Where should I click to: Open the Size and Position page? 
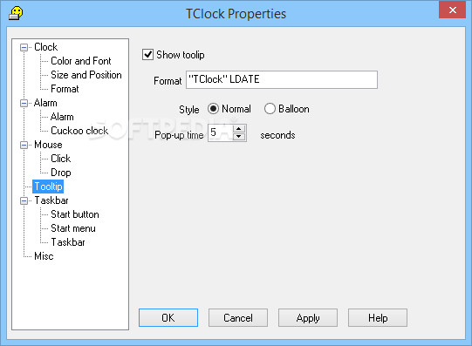86,75
